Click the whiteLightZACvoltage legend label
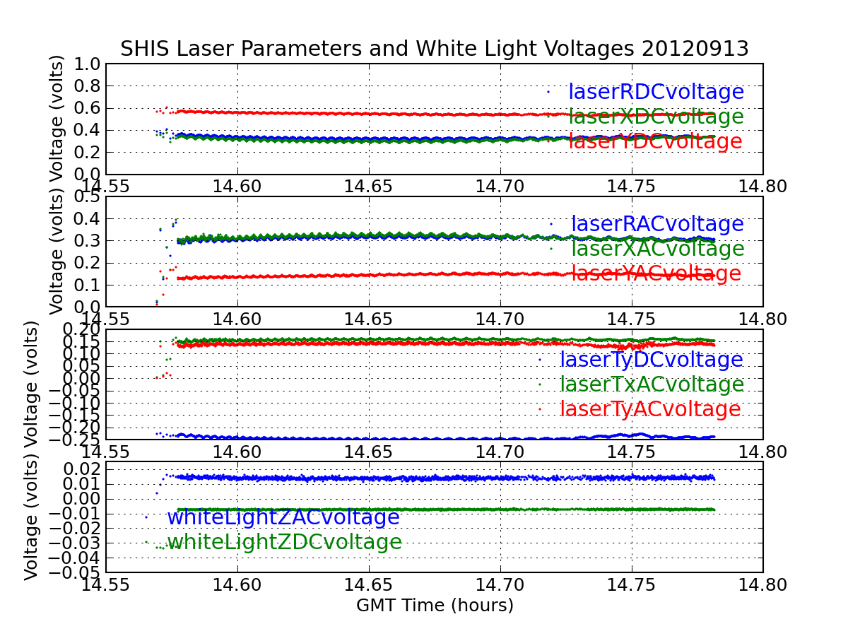Image resolution: width=848 pixels, height=636 pixels. pyautogui.click(x=283, y=517)
